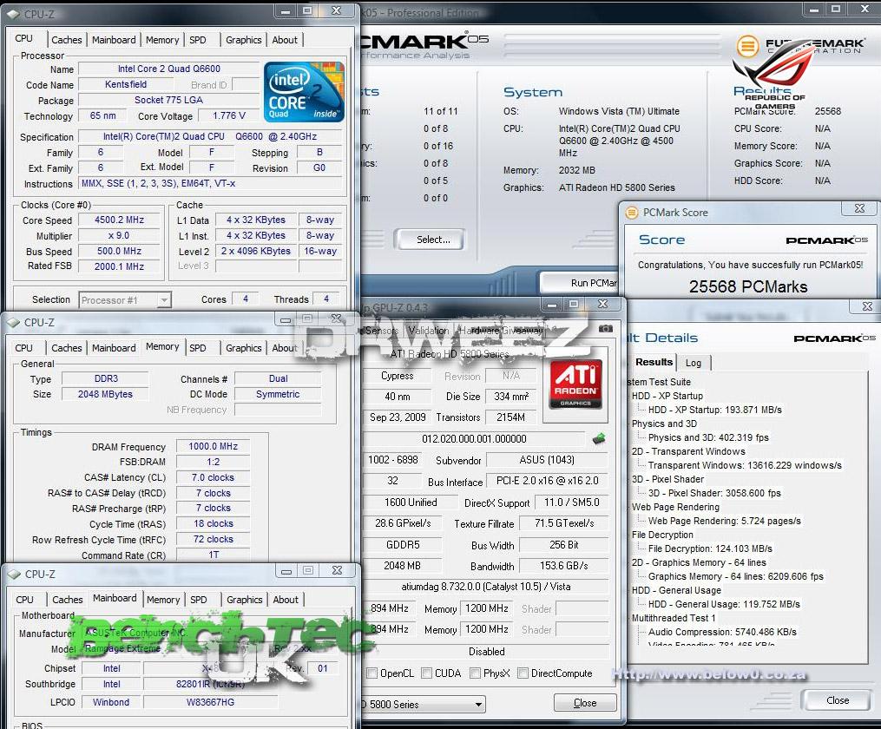Screen dimensions: 881x729
Task: Open SPD tab in CPU-Z Memory window
Action: pyautogui.click(x=198, y=348)
